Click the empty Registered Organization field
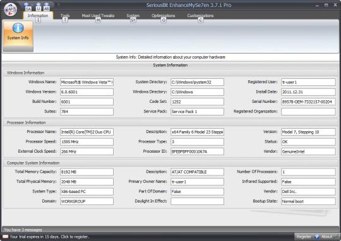 coord(308,112)
